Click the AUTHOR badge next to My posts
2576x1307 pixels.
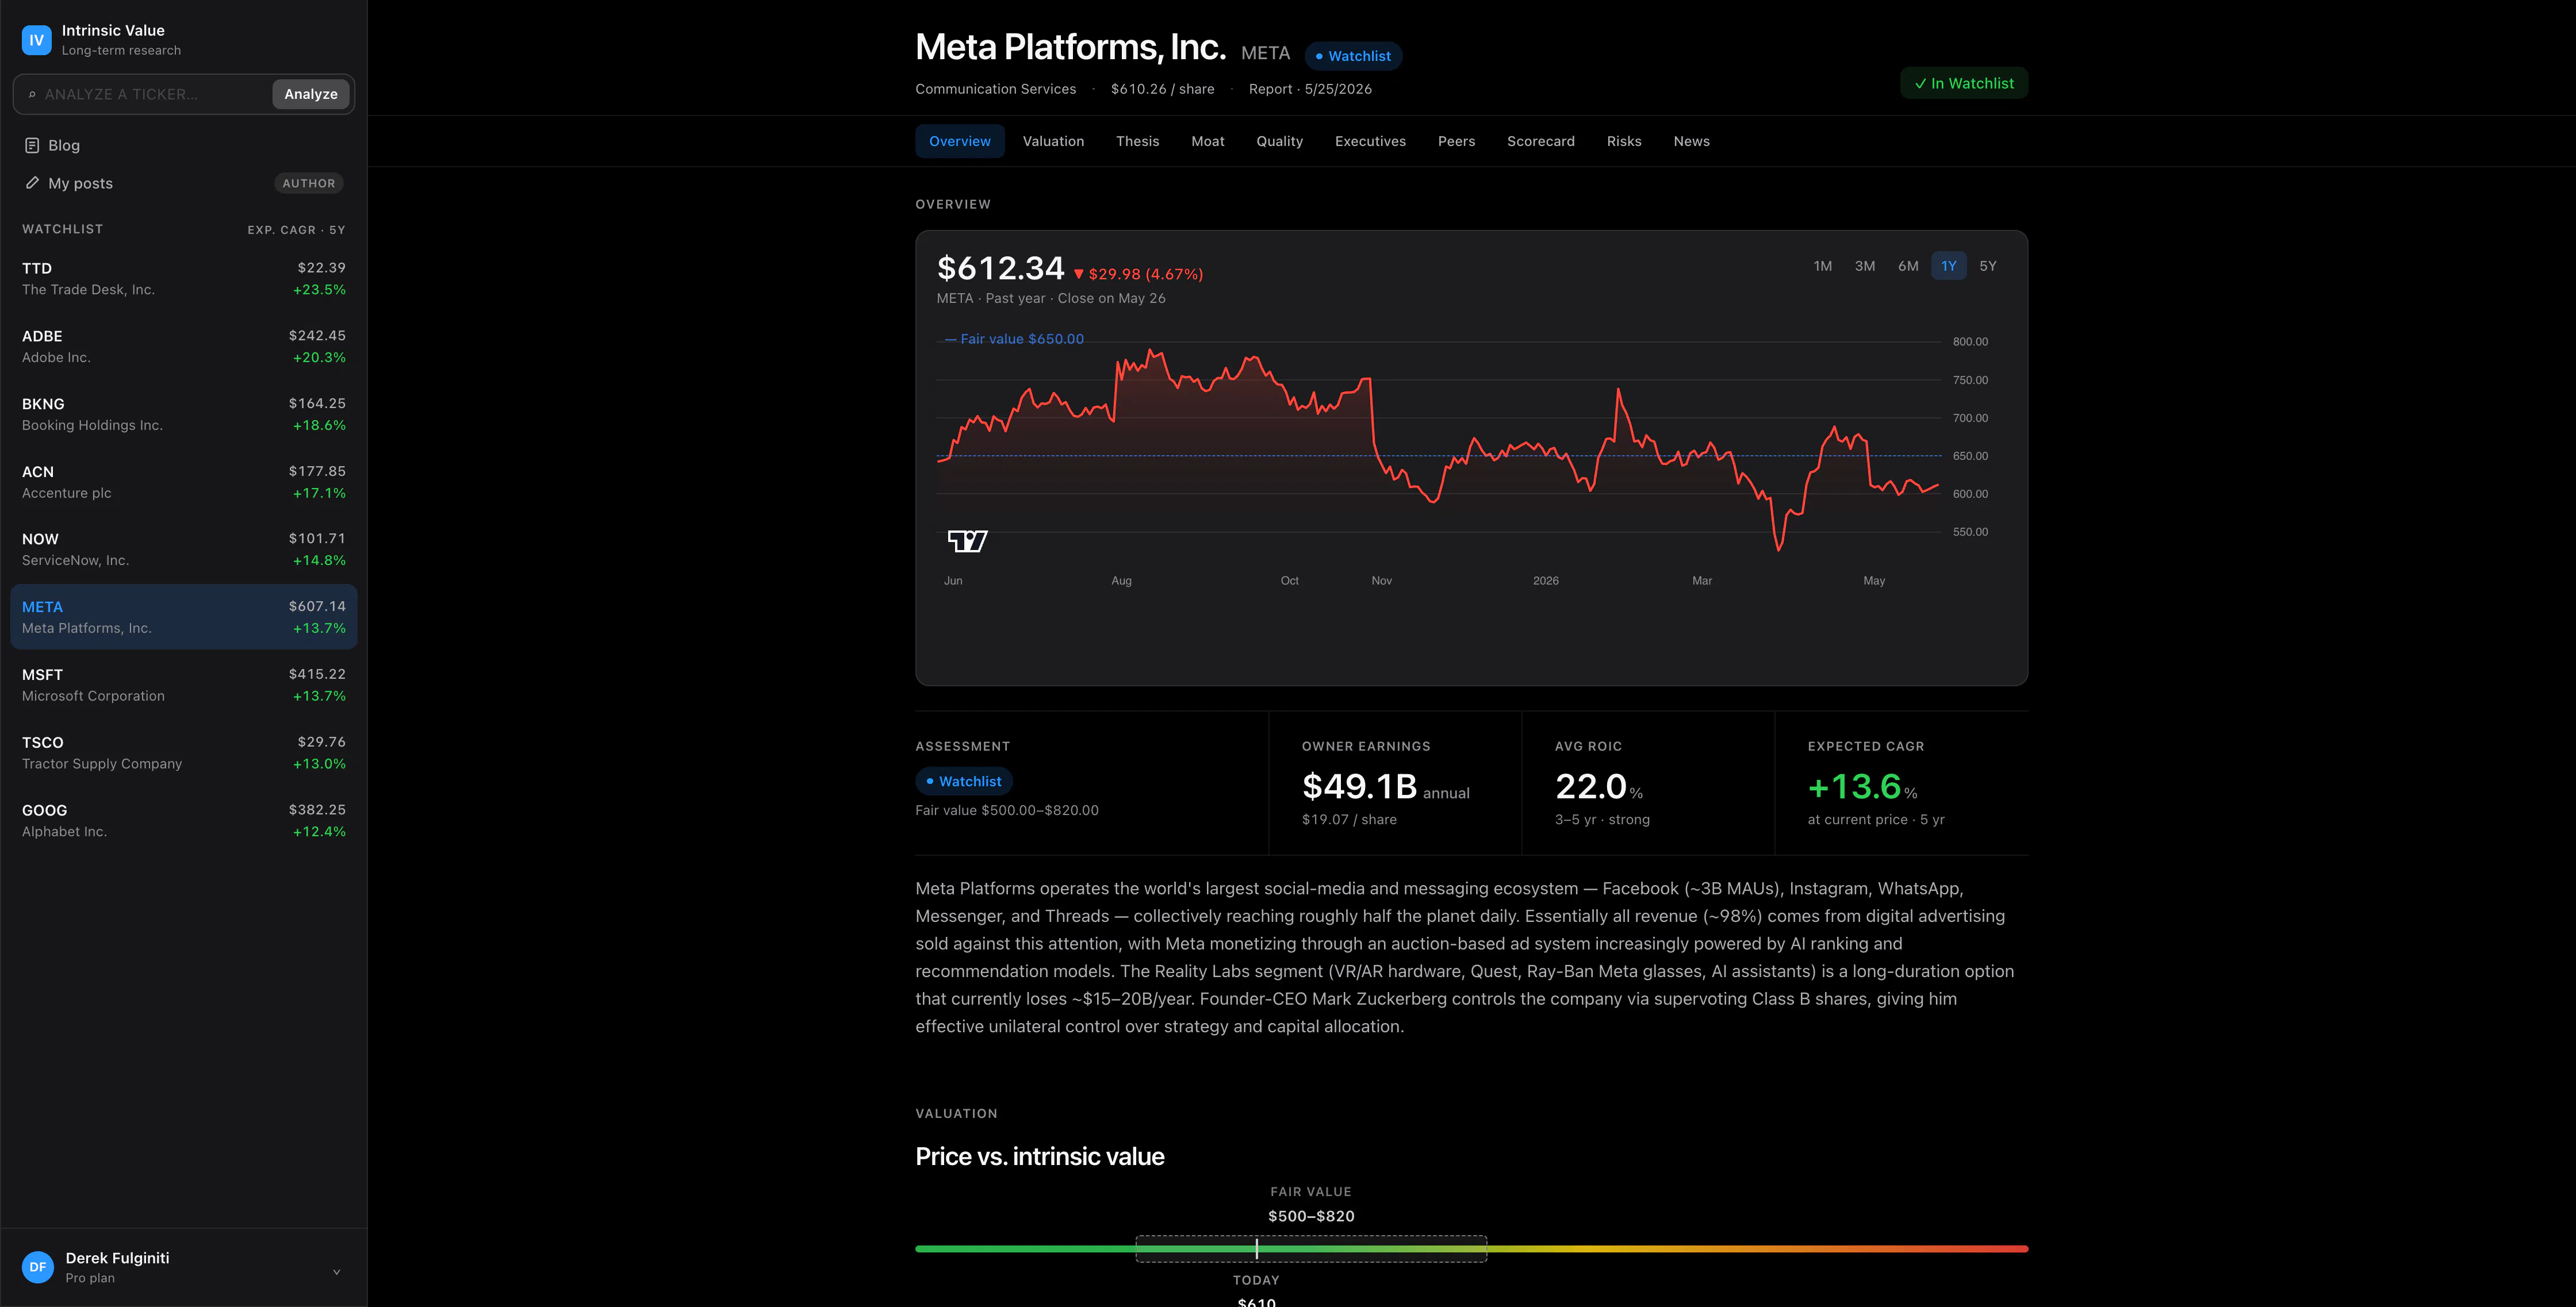pyautogui.click(x=309, y=183)
